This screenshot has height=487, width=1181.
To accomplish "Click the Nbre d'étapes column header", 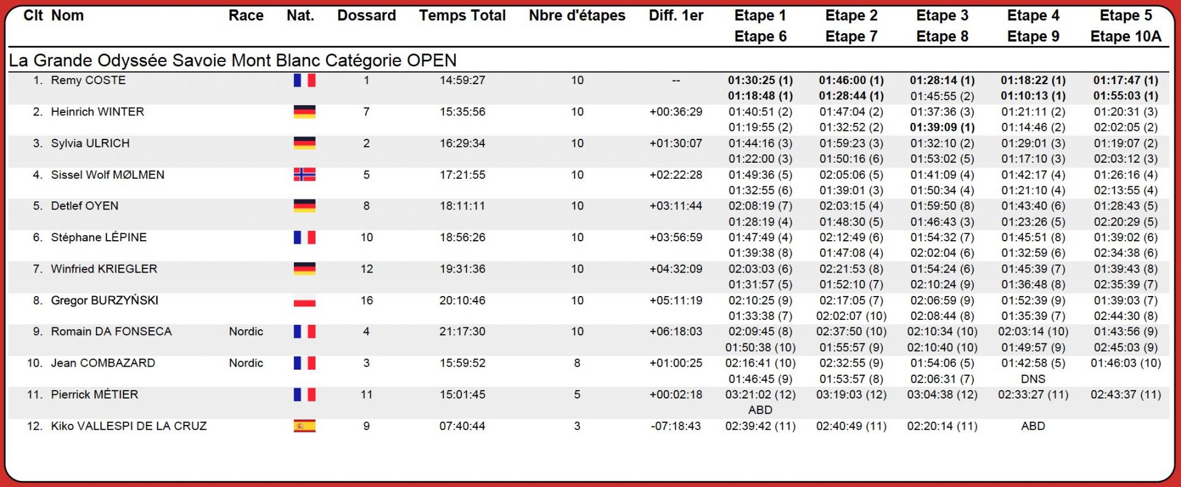I will 577,16.
